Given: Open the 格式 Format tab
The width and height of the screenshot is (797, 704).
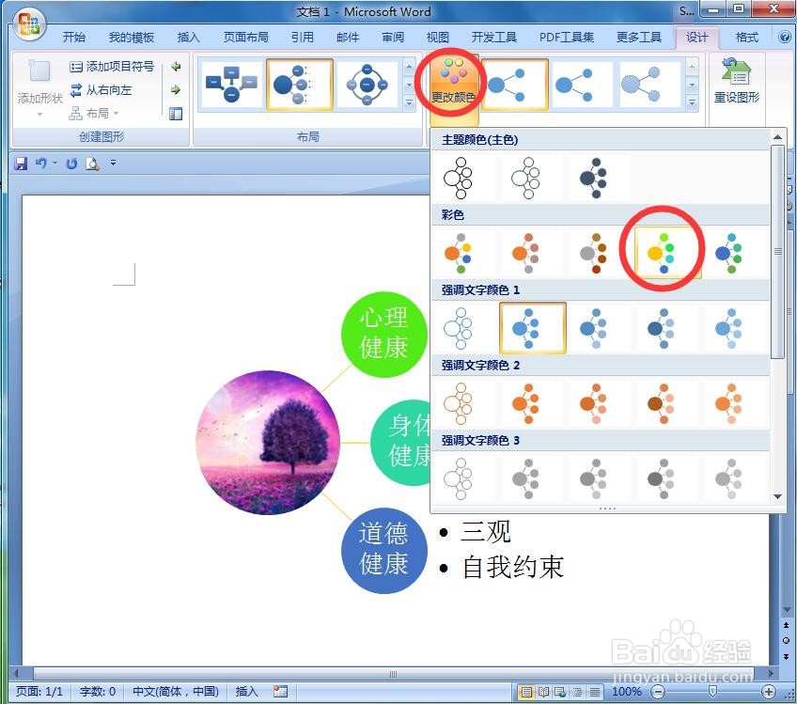Looking at the screenshot, I should pyautogui.click(x=746, y=37).
